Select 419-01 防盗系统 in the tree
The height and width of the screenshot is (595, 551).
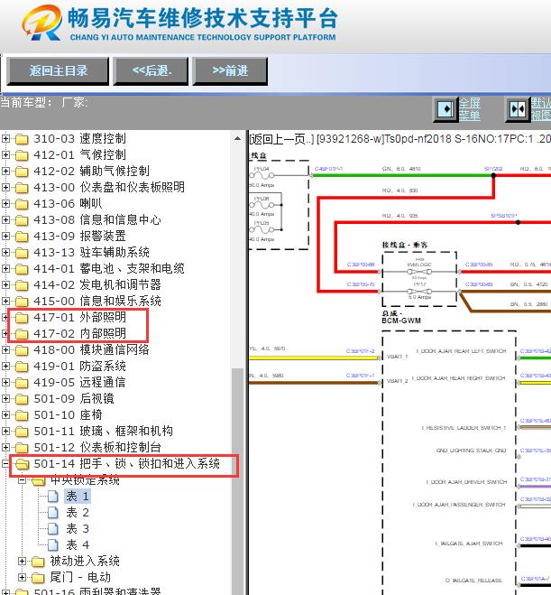79,367
